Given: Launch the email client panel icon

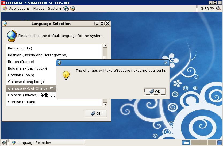Looking at the screenshot, I should tap(72, 9).
